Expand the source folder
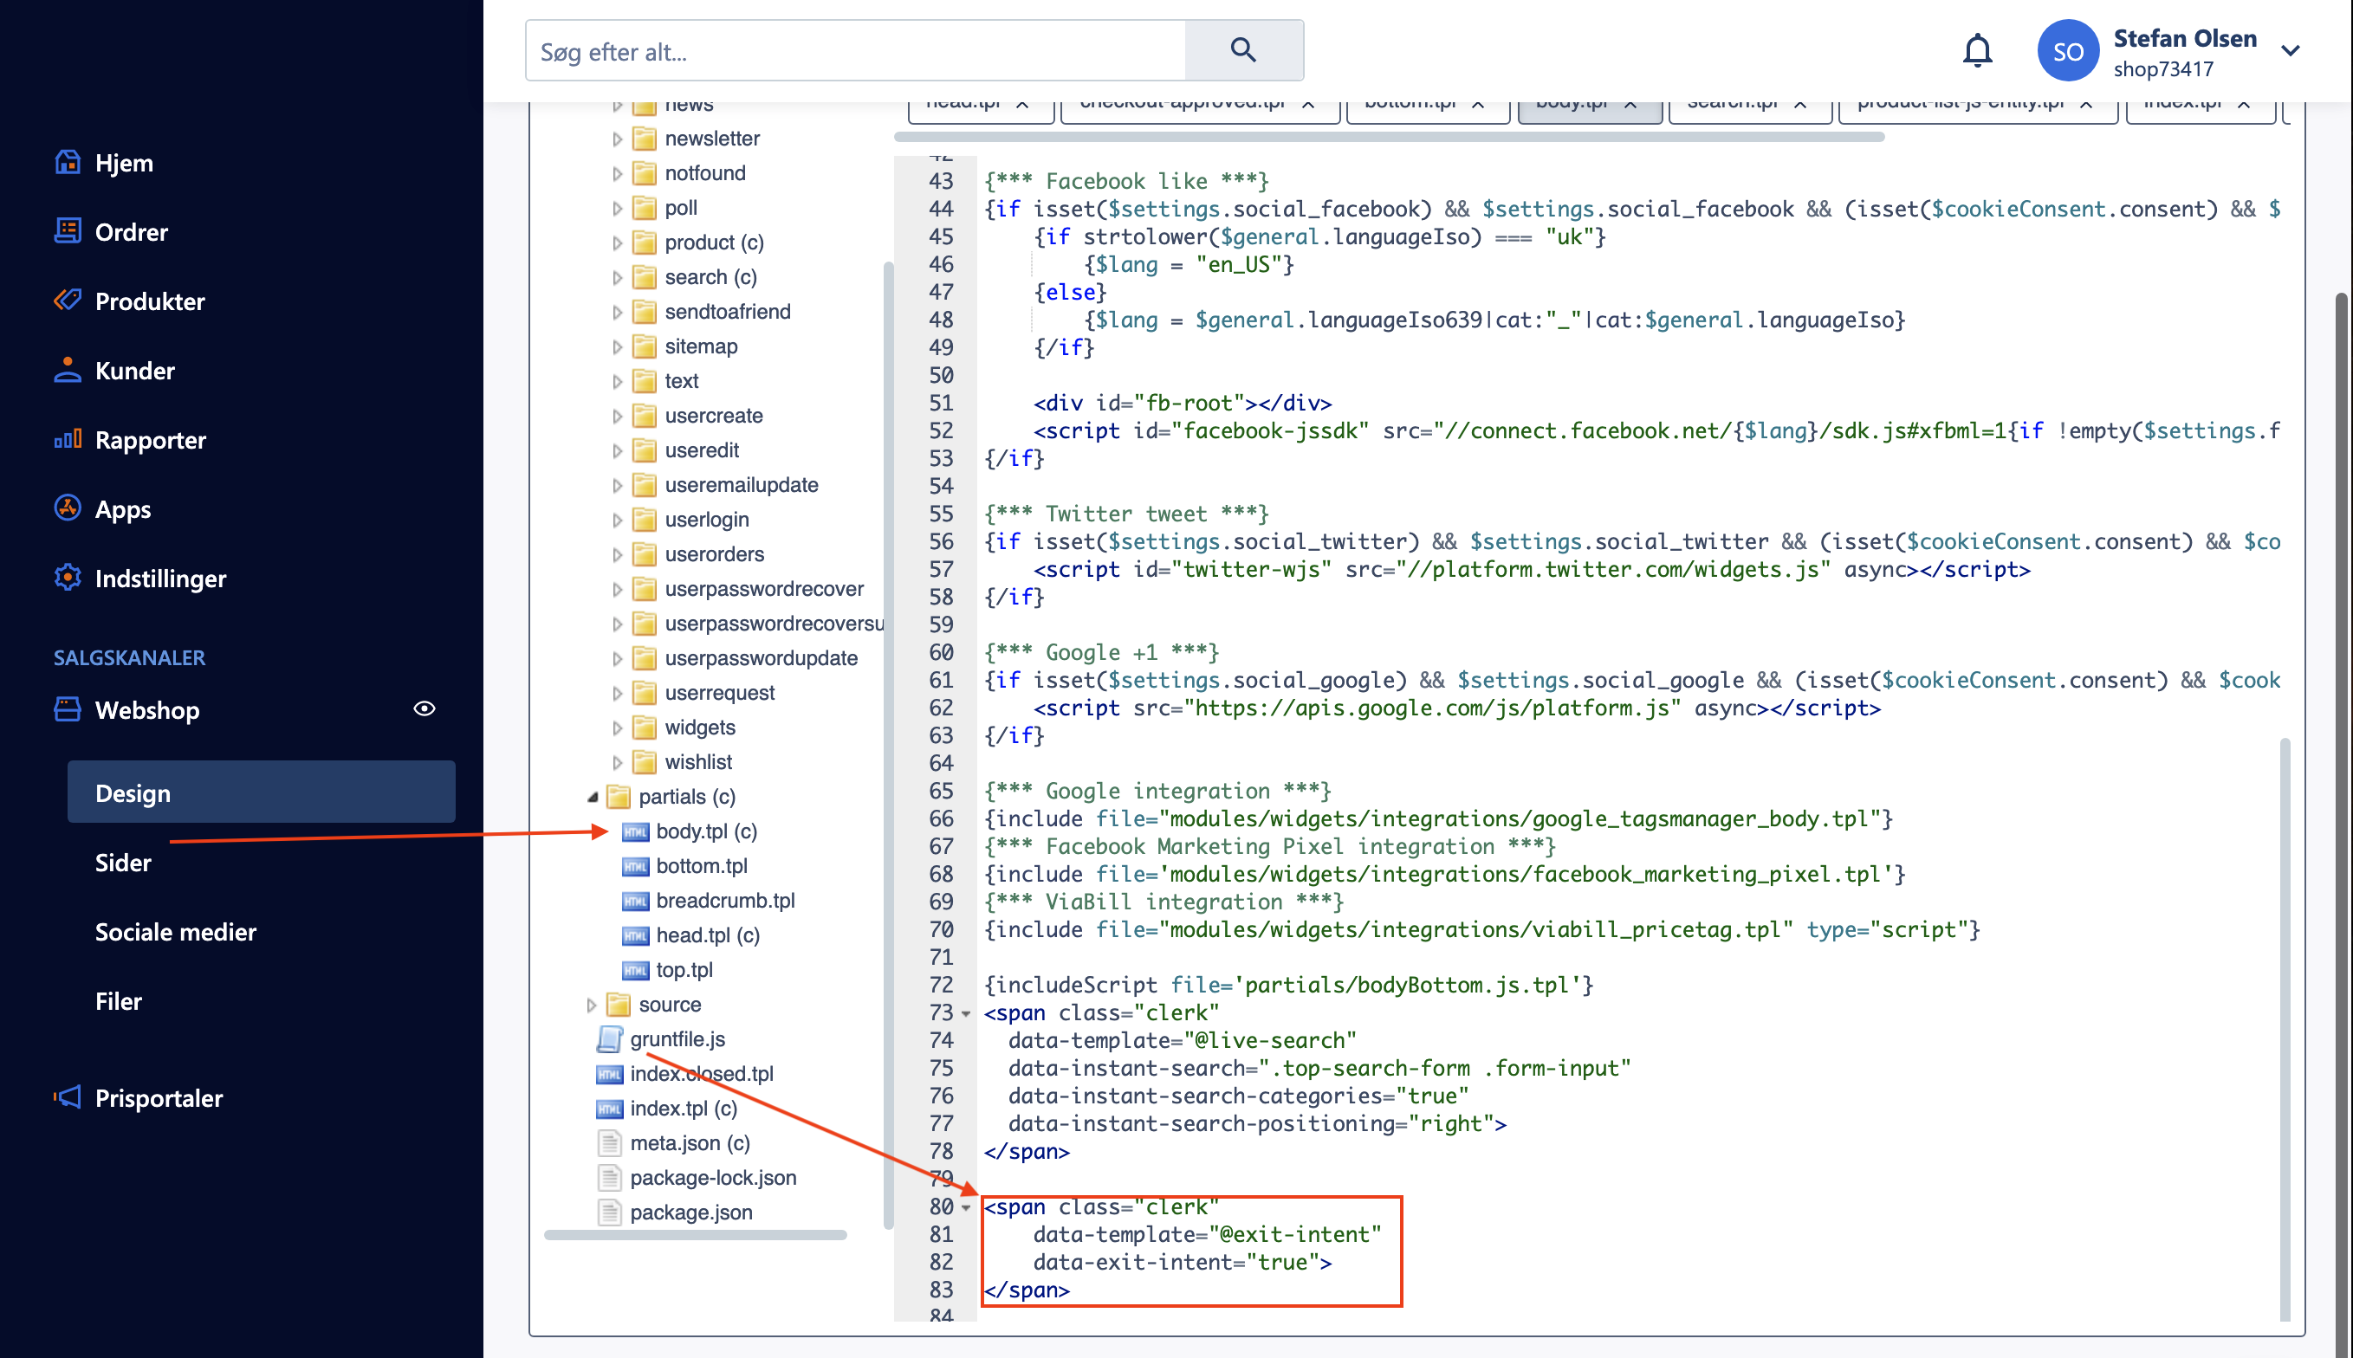The image size is (2353, 1358). coord(593,1005)
